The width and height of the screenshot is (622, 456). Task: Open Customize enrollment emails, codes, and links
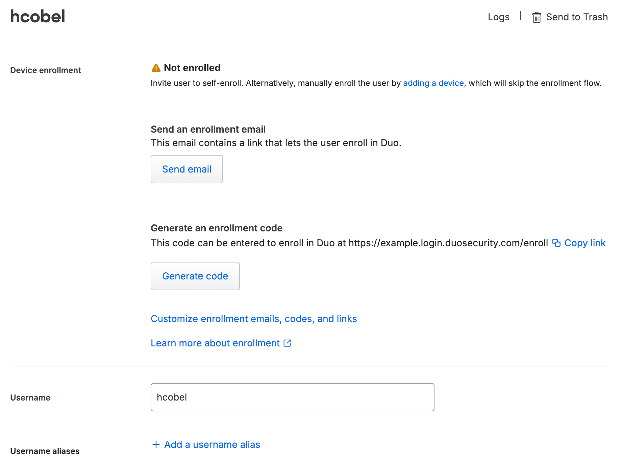click(x=254, y=318)
